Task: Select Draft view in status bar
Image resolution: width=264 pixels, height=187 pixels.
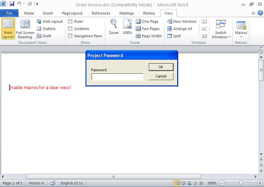Action: [x=201, y=183]
